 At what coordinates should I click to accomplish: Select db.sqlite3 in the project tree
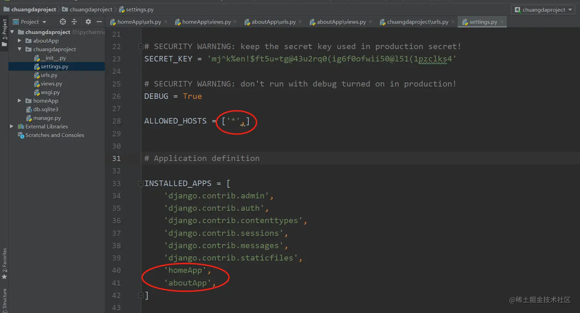pos(46,109)
